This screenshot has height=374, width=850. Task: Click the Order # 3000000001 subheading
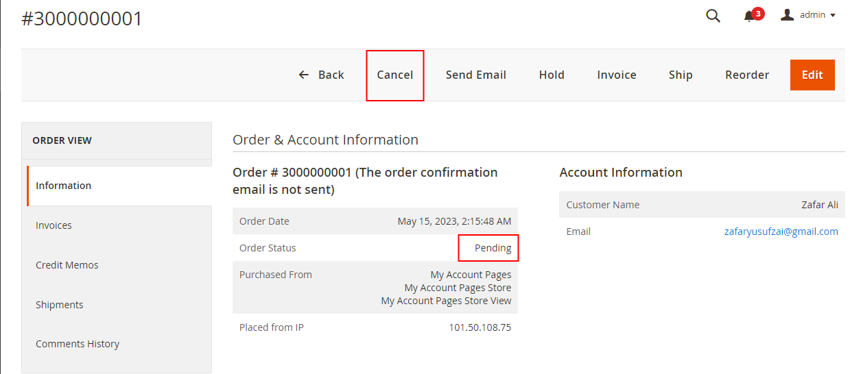tap(365, 181)
